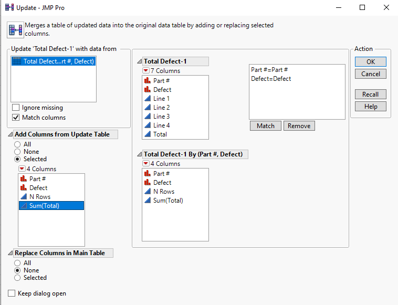The image size is (398, 305).
Task: Select the Defect=Defect match entry
Action: [271, 79]
